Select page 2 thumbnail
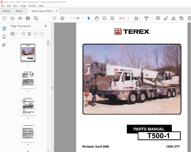 pyautogui.click(x=28, y=79)
